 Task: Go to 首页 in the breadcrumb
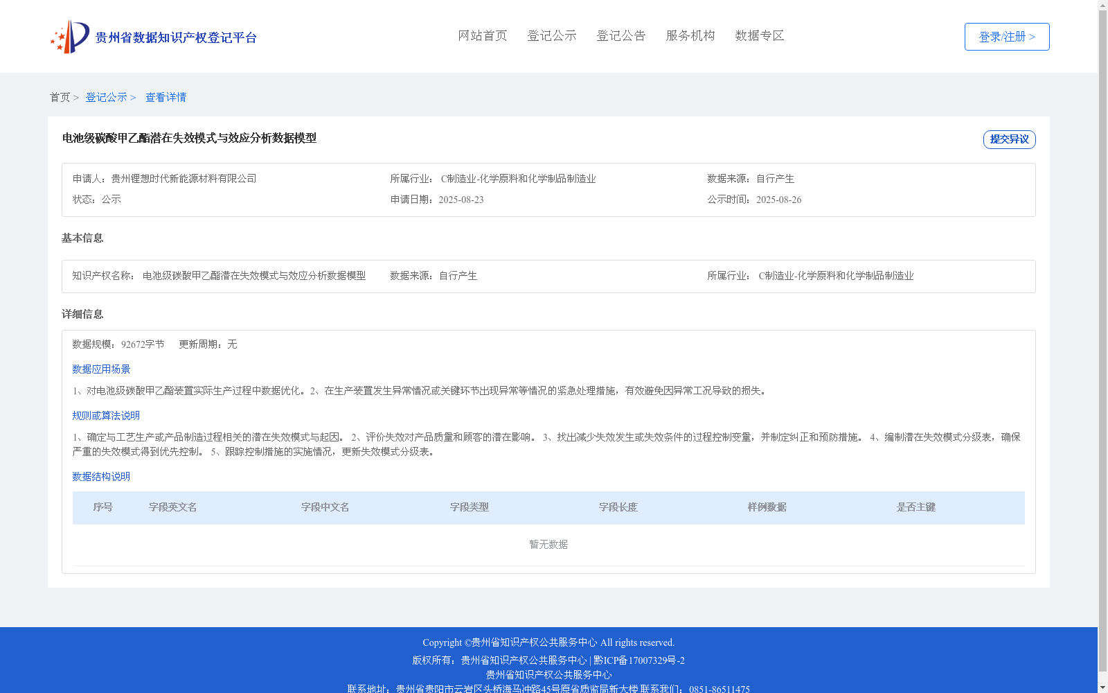pos(60,97)
